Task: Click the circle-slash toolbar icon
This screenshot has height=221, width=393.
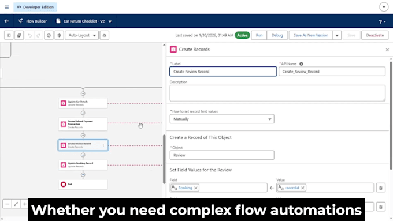Action: tap(49, 35)
